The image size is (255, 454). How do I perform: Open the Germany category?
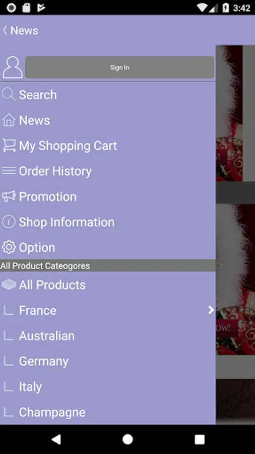click(x=107, y=361)
